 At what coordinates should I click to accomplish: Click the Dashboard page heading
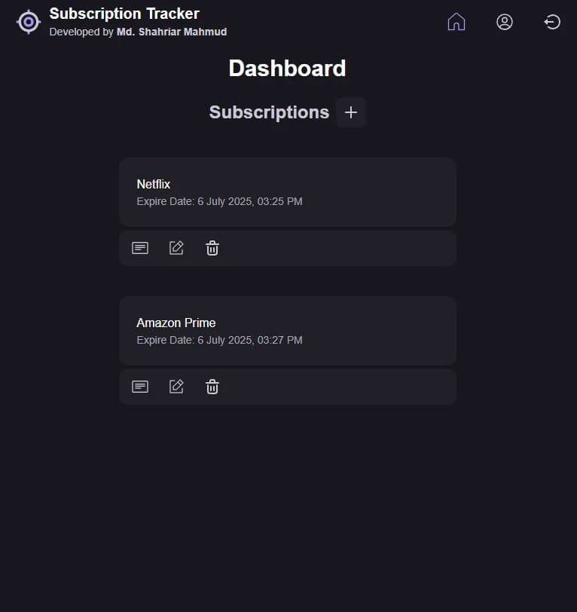(287, 69)
